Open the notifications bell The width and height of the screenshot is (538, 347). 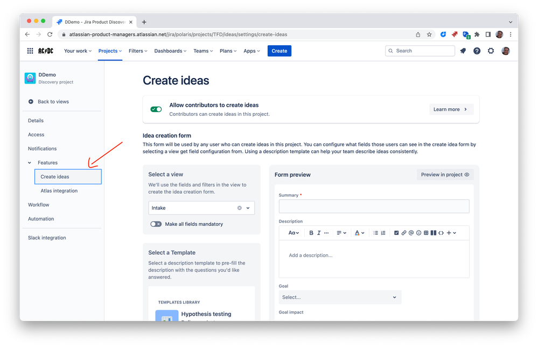click(x=463, y=51)
